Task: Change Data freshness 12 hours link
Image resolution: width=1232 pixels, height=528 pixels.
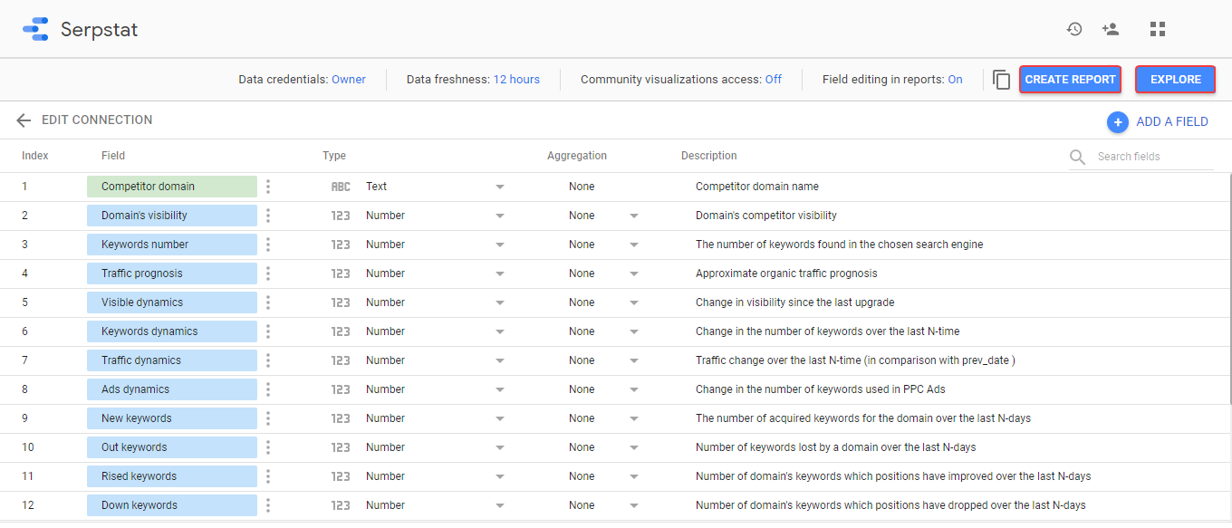Action: click(x=516, y=80)
